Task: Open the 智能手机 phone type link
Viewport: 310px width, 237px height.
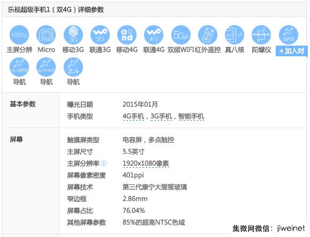Action: [191, 116]
